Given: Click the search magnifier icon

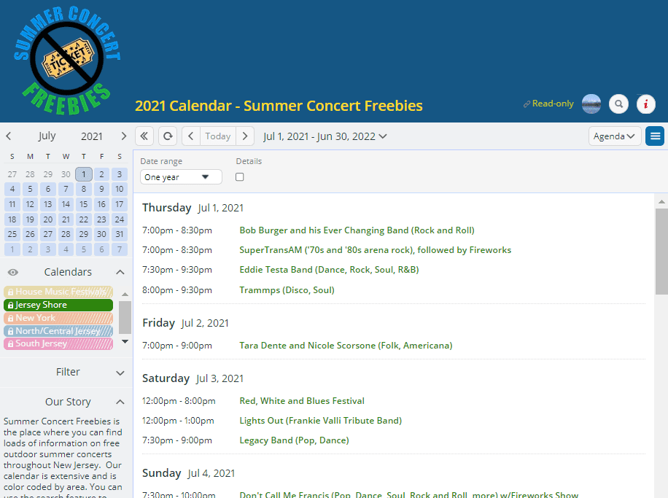Looking at the screenshot, I should click(x=618, y=104).
